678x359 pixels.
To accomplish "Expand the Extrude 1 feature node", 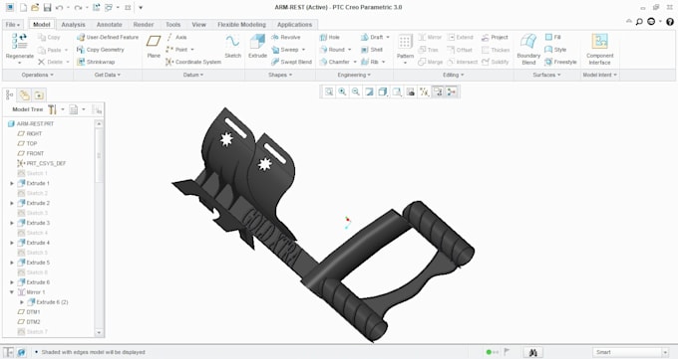I will tap(12, 183).
